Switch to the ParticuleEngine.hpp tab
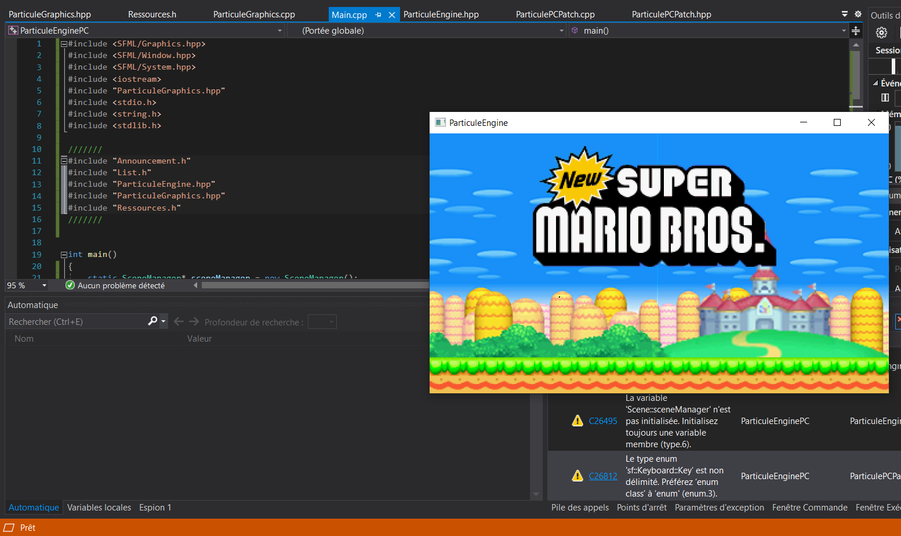 [441, 15]
